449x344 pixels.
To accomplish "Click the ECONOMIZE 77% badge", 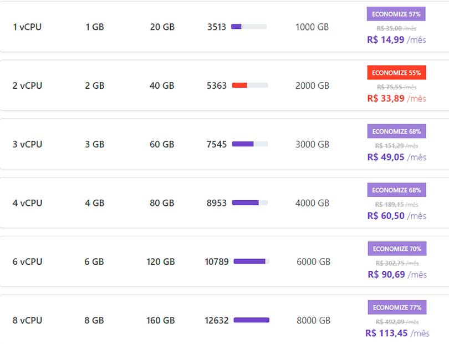I will [x=396, y=307].
